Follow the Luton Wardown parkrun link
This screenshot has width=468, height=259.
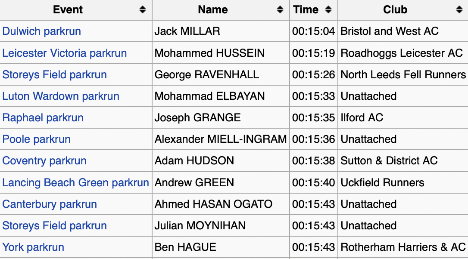(x=61, y=96)
